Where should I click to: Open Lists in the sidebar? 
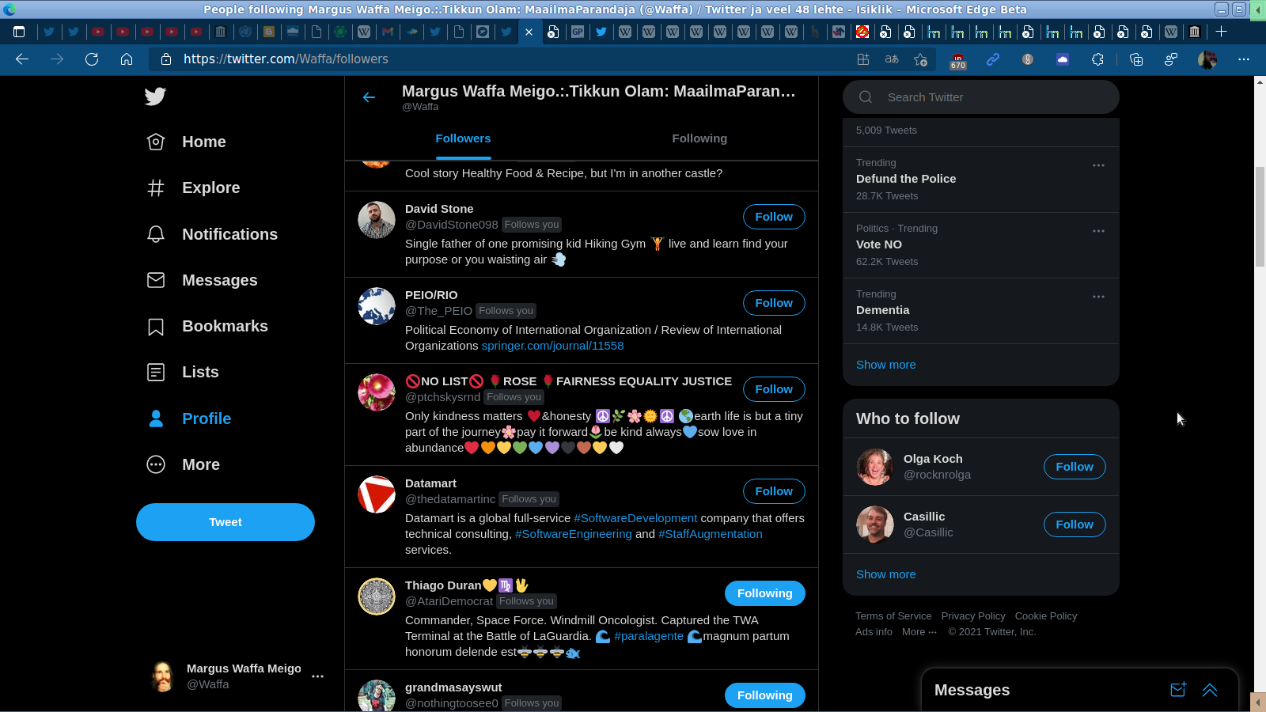click(183, 372)
